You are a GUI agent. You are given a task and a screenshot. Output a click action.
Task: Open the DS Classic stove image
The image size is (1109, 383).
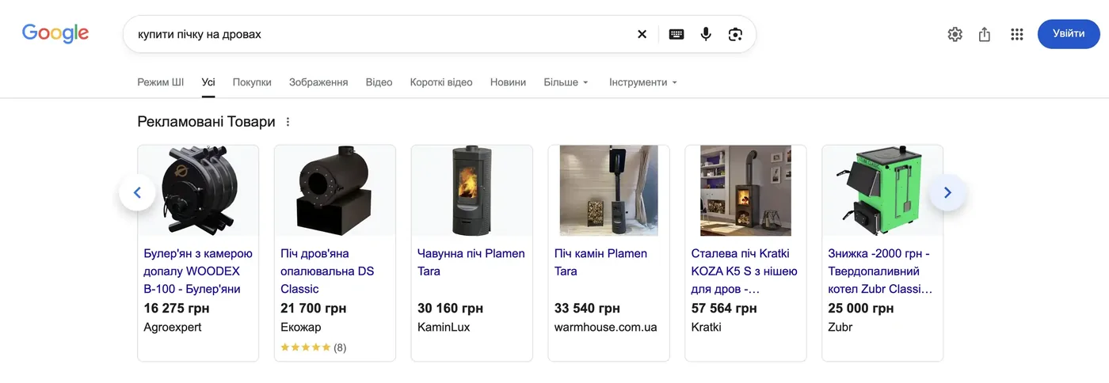point(335,190)
